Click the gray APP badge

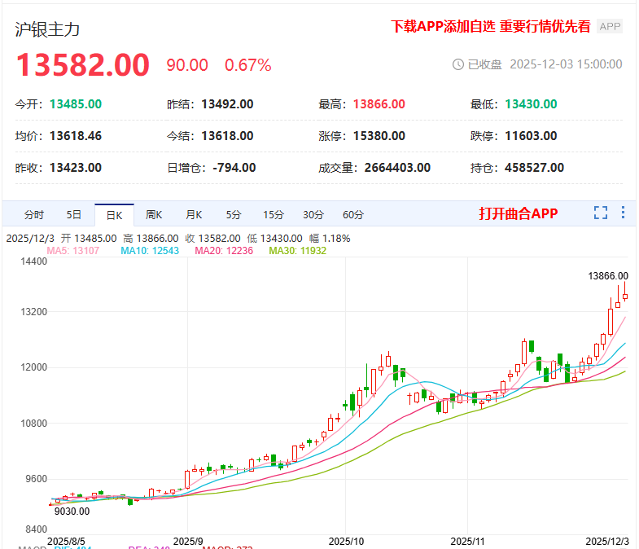coord(610,27)
